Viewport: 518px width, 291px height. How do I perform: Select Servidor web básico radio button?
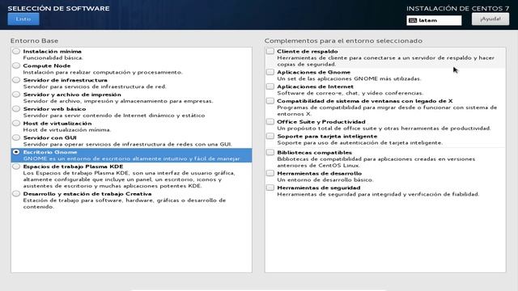(16, 109)
